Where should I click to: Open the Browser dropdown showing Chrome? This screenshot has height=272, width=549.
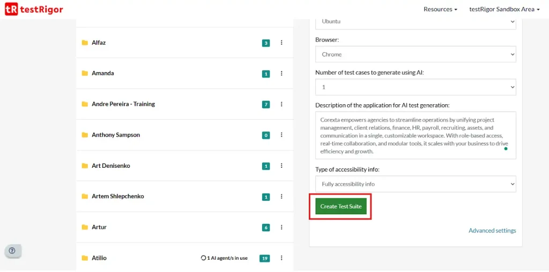click(x=416, y=55)
